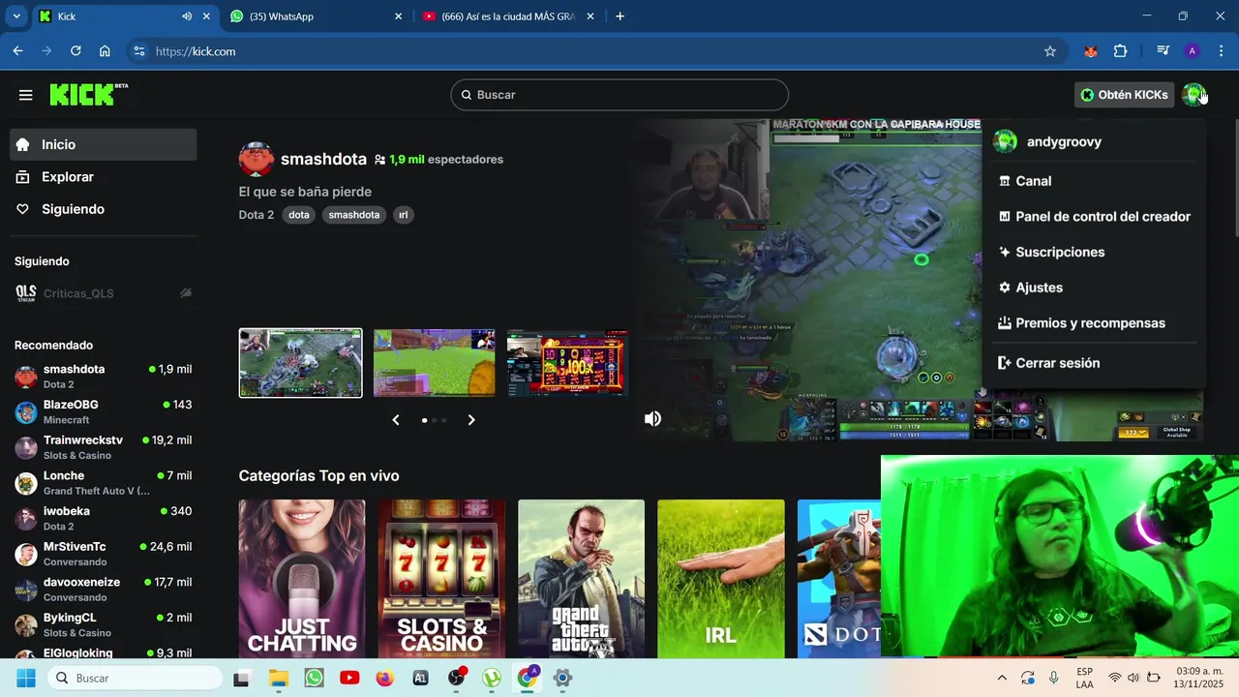The width and height of the screenshot is (1239, 697).
Task: Open Trainwreckstv recommended channel
Action: [x=104, y=447]
